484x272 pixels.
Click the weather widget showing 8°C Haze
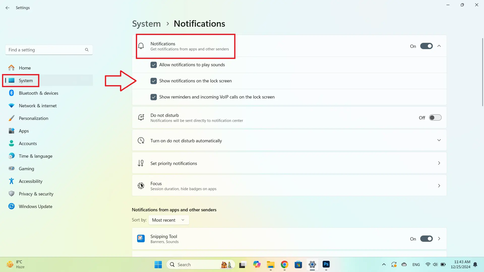coord(15,264)
